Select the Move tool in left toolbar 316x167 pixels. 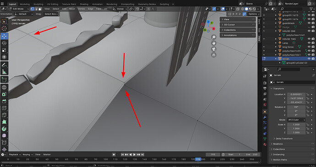click(4, 36)
